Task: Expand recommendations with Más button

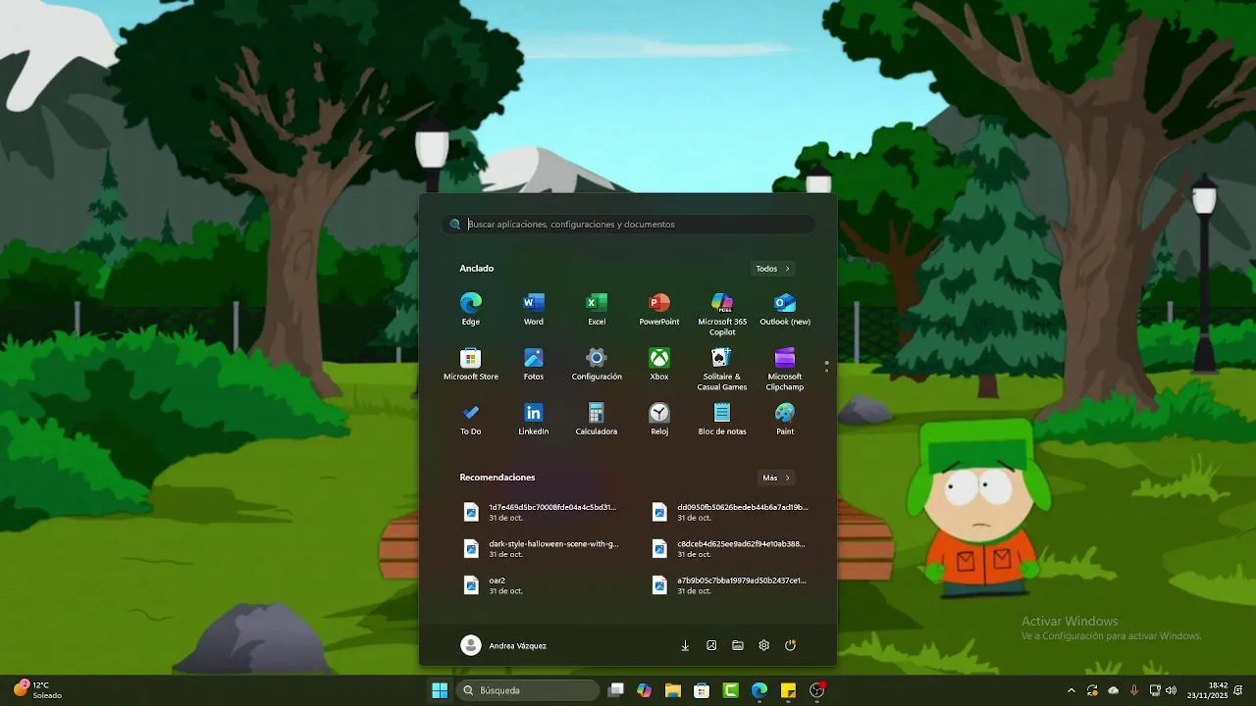Action: click(776, 478)
